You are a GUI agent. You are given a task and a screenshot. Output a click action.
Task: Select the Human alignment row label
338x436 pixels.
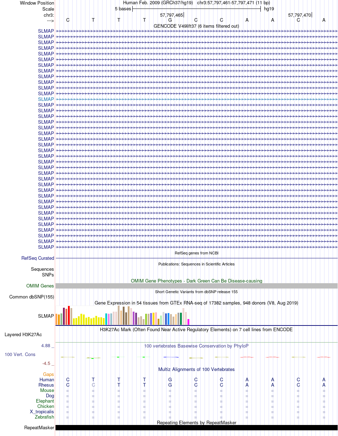tap(47, 380)
